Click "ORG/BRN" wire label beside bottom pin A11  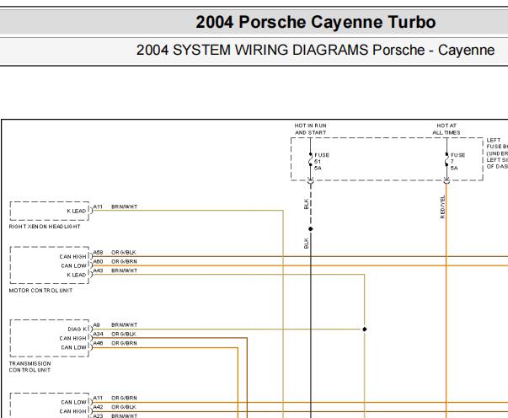[x=124, y=398]
